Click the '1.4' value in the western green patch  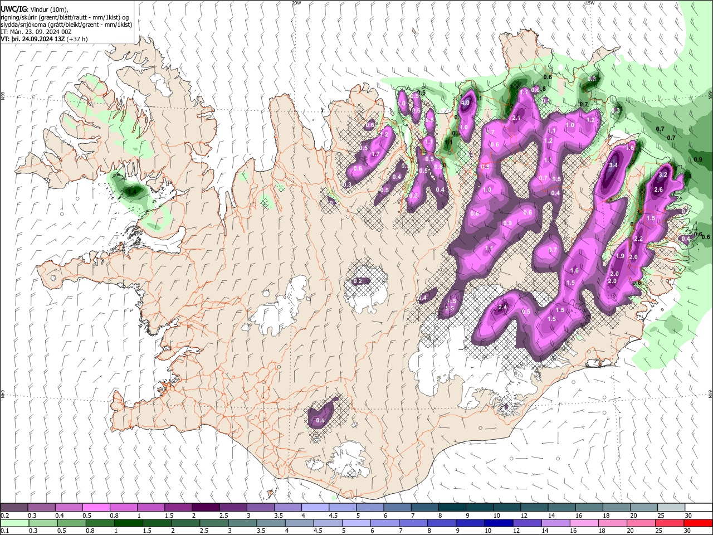(132, 192)
